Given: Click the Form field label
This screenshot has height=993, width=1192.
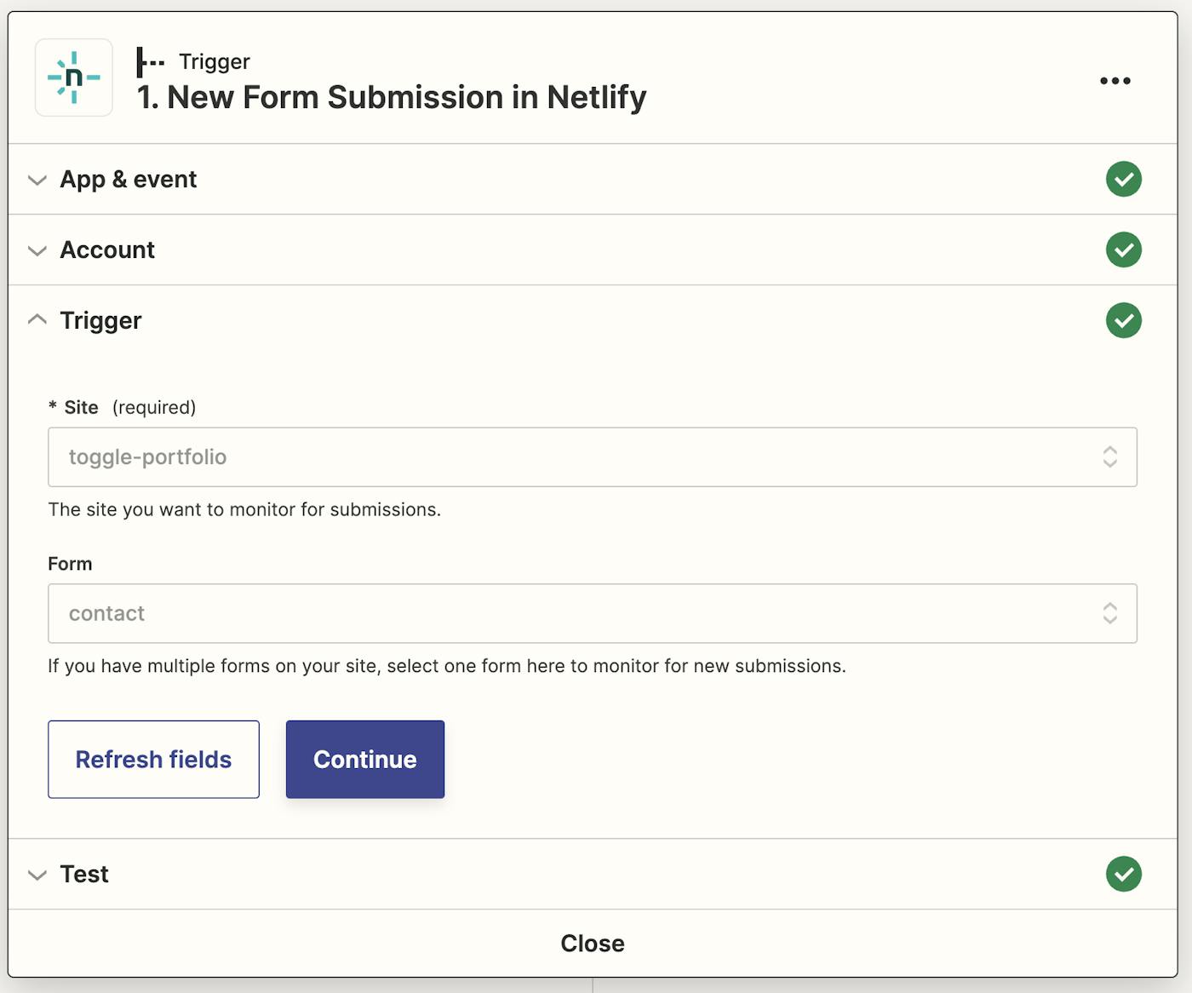Looking at the screenshot, I should tap(70, 564).
